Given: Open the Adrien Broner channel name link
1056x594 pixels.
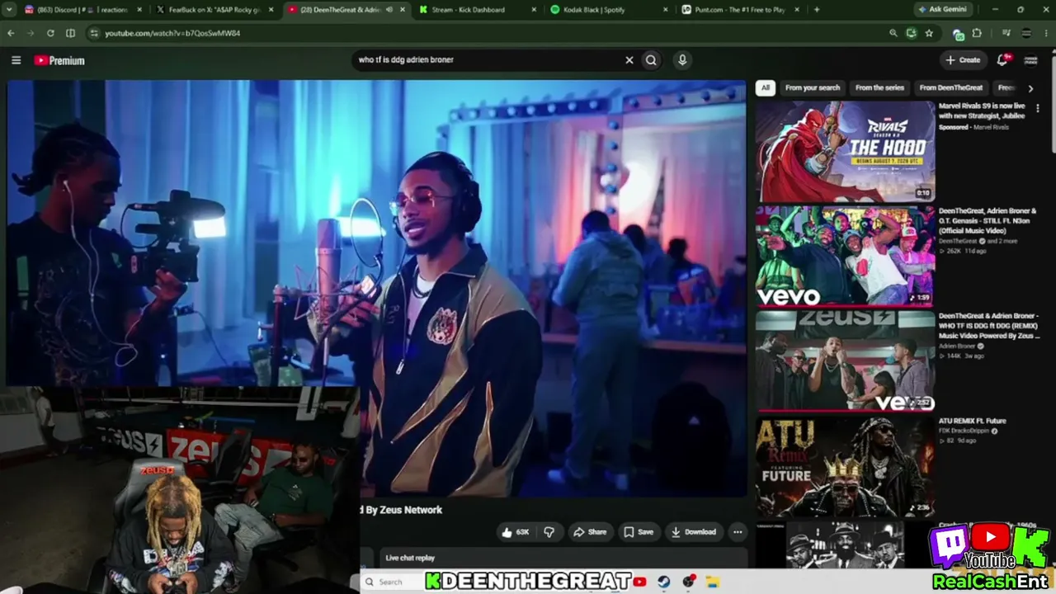Looking at the screenshot, I should point(957,346).
